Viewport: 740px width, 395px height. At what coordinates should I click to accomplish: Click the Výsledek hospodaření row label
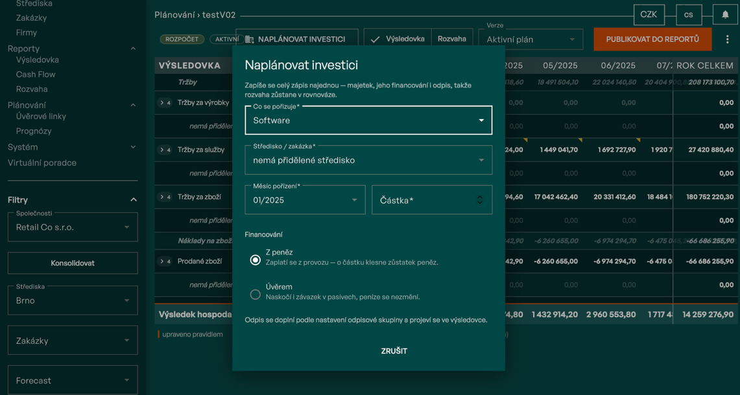195,315
